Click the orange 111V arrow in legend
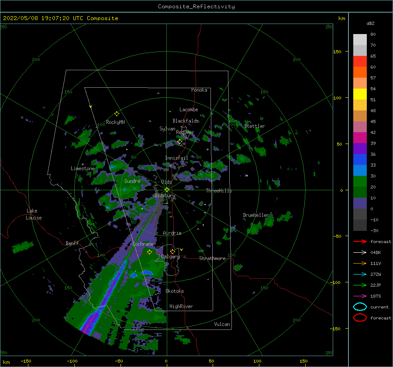 coord(360,263)
